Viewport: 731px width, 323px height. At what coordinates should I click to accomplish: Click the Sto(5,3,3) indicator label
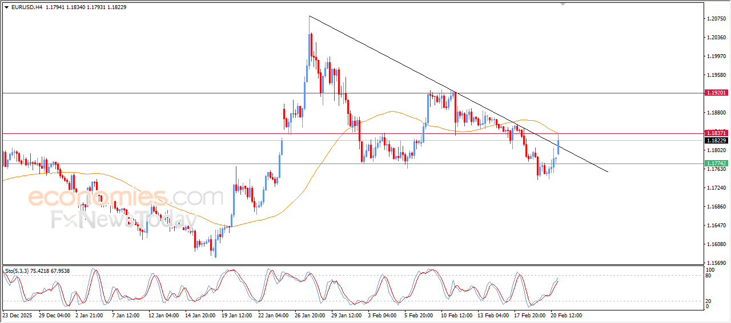point(16,271)
